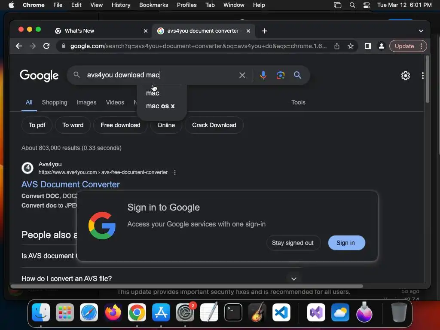The image size is (440, 330).
Task: Open the Trash in the Dock
Action: point(399,312)
